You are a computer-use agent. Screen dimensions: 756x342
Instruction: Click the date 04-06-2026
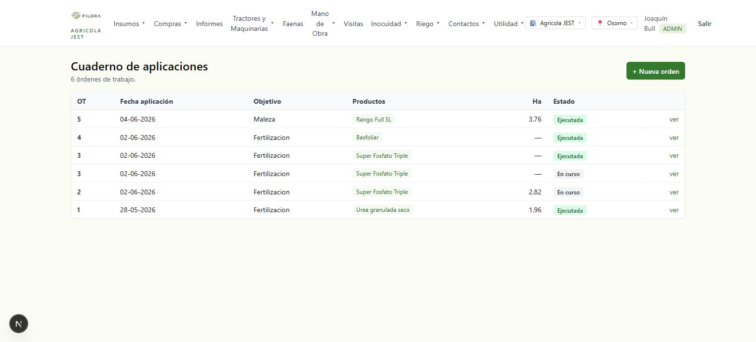pos(138,119)
